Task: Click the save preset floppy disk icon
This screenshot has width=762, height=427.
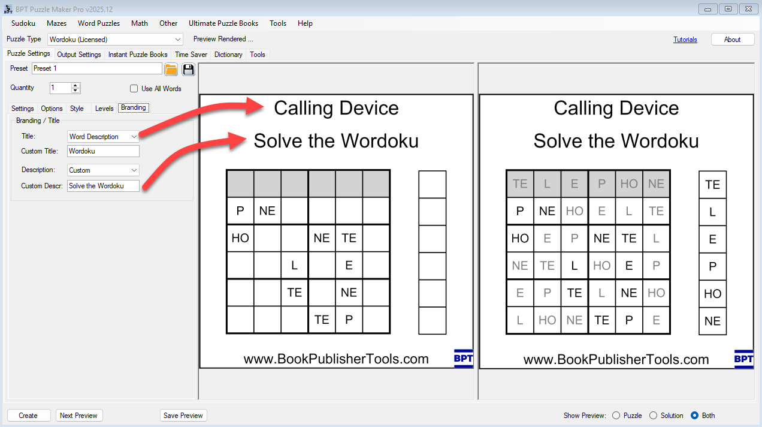Action: point(188,69)
